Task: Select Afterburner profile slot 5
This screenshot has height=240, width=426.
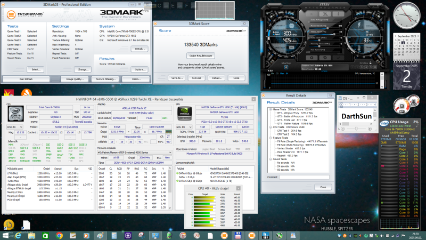Action: (371, 67)
